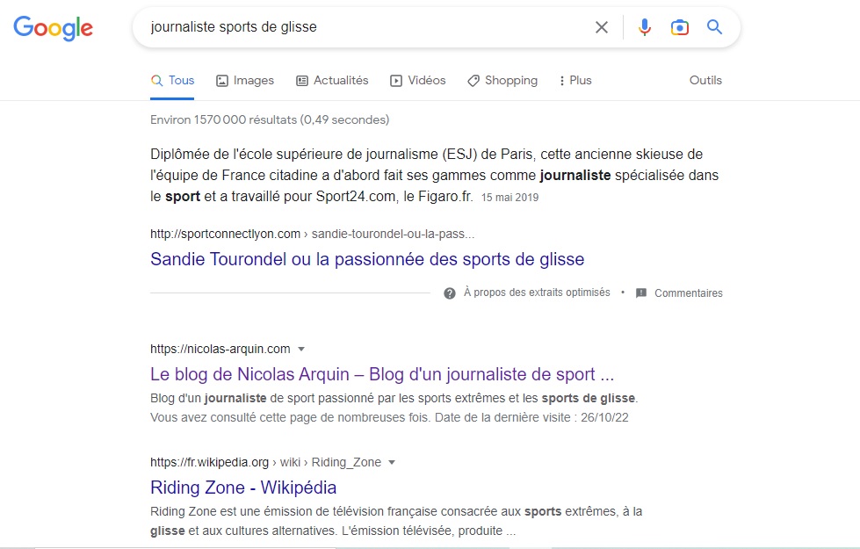Switch to the Images tab
Screen dimensions: 860x549
(x=245, y=81)
